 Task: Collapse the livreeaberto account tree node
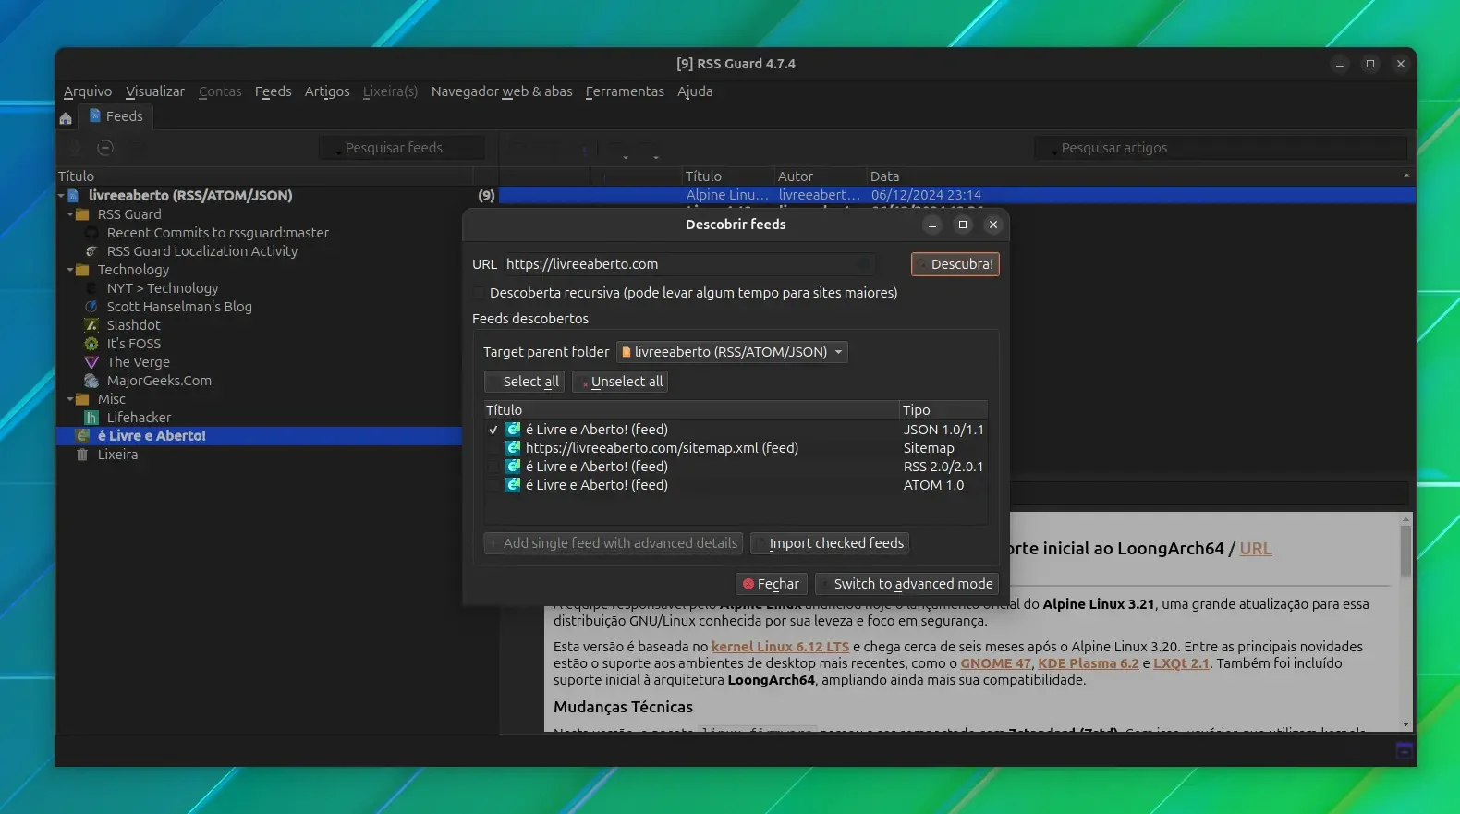click(61, 196)
